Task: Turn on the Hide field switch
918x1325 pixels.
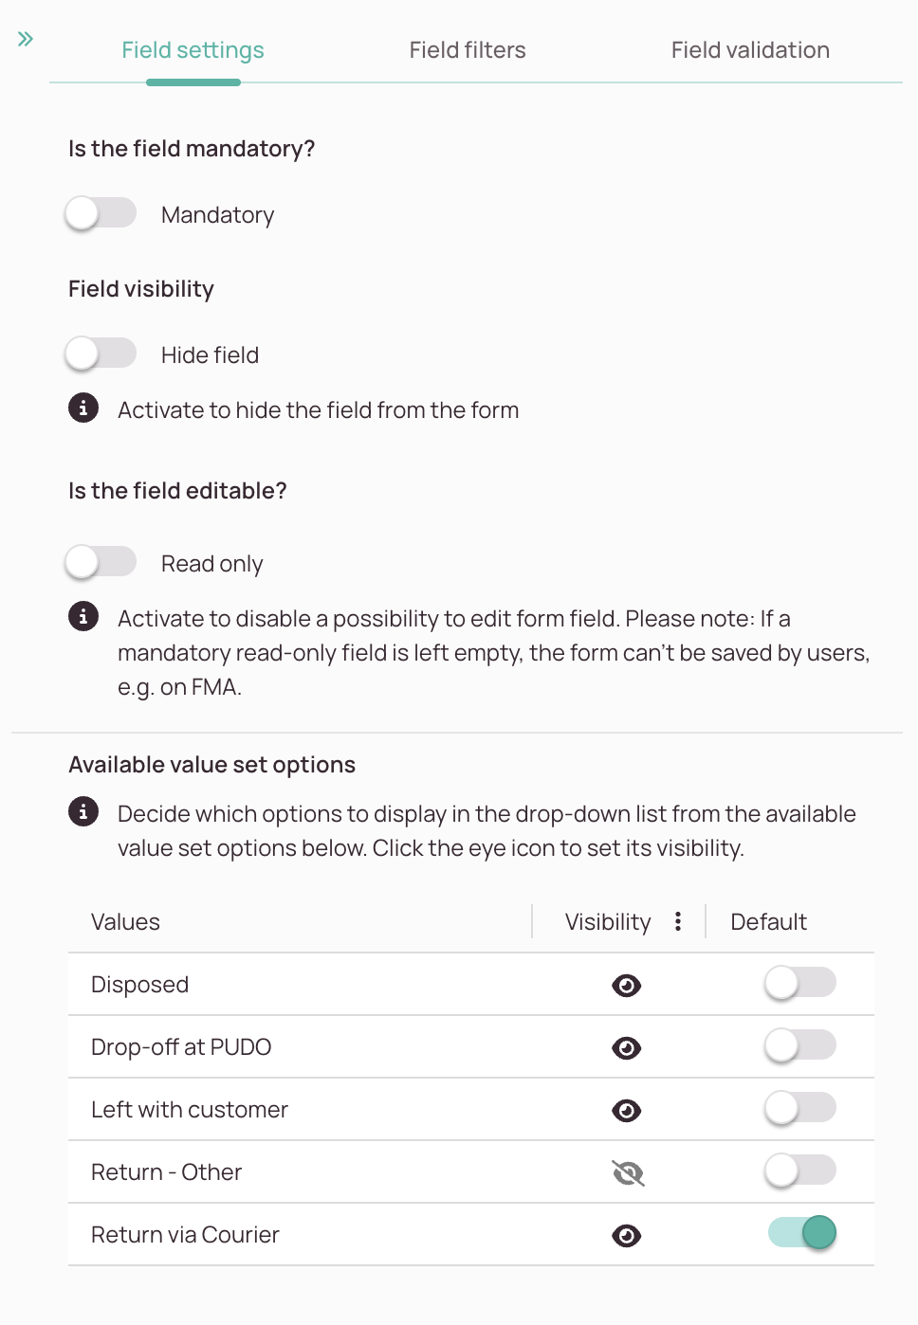Action: click(x=101, y=354)
